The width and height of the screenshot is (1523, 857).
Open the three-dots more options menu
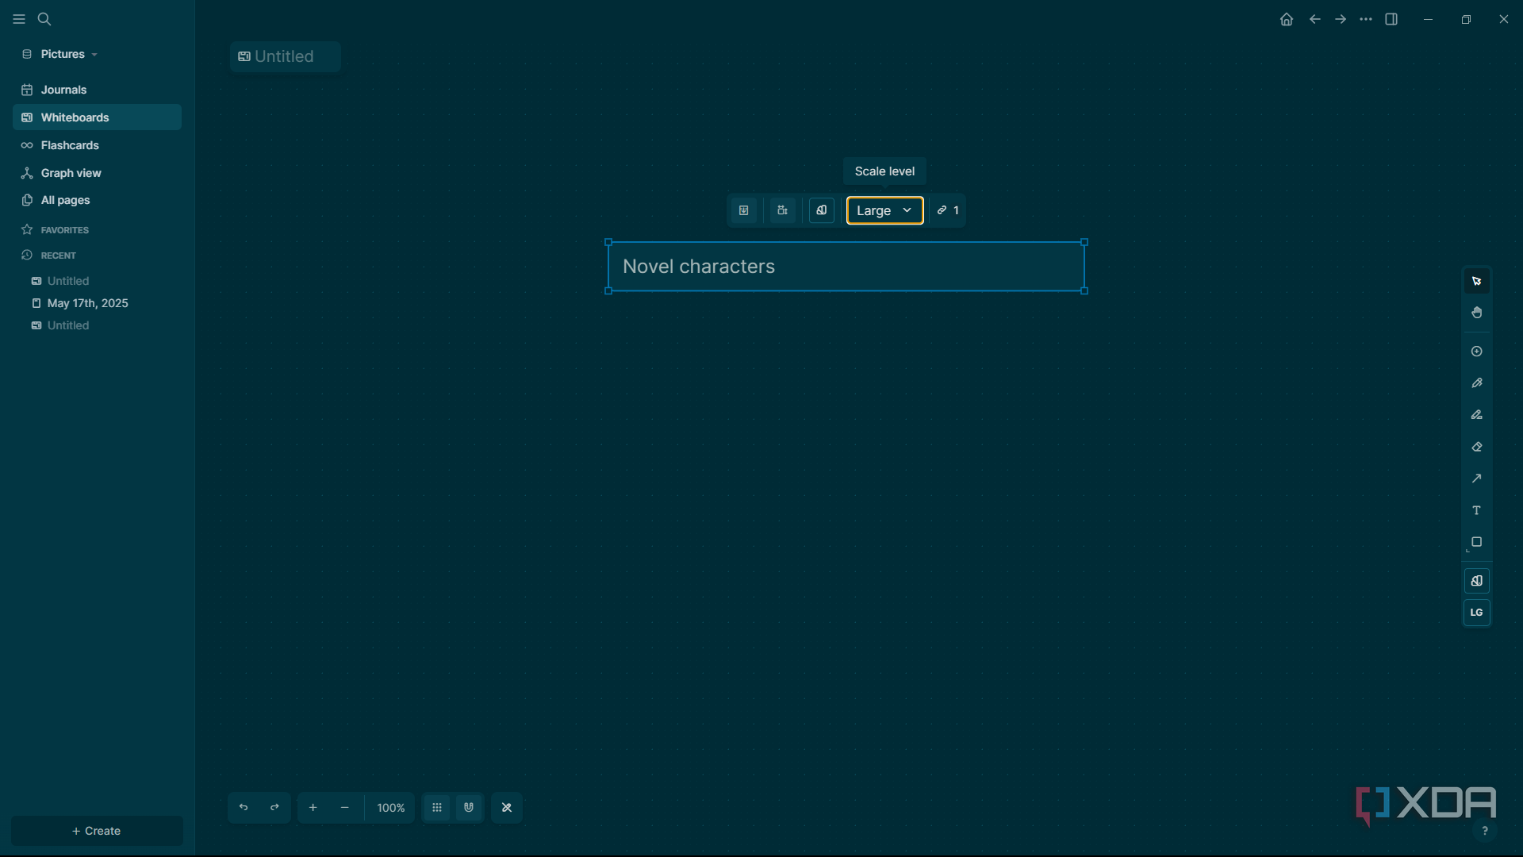[1365, 19]
